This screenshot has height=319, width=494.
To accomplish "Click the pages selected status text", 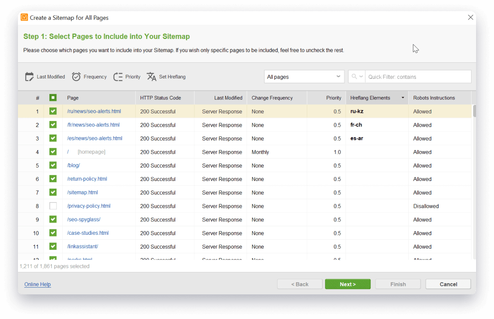I will coord(54,266).
